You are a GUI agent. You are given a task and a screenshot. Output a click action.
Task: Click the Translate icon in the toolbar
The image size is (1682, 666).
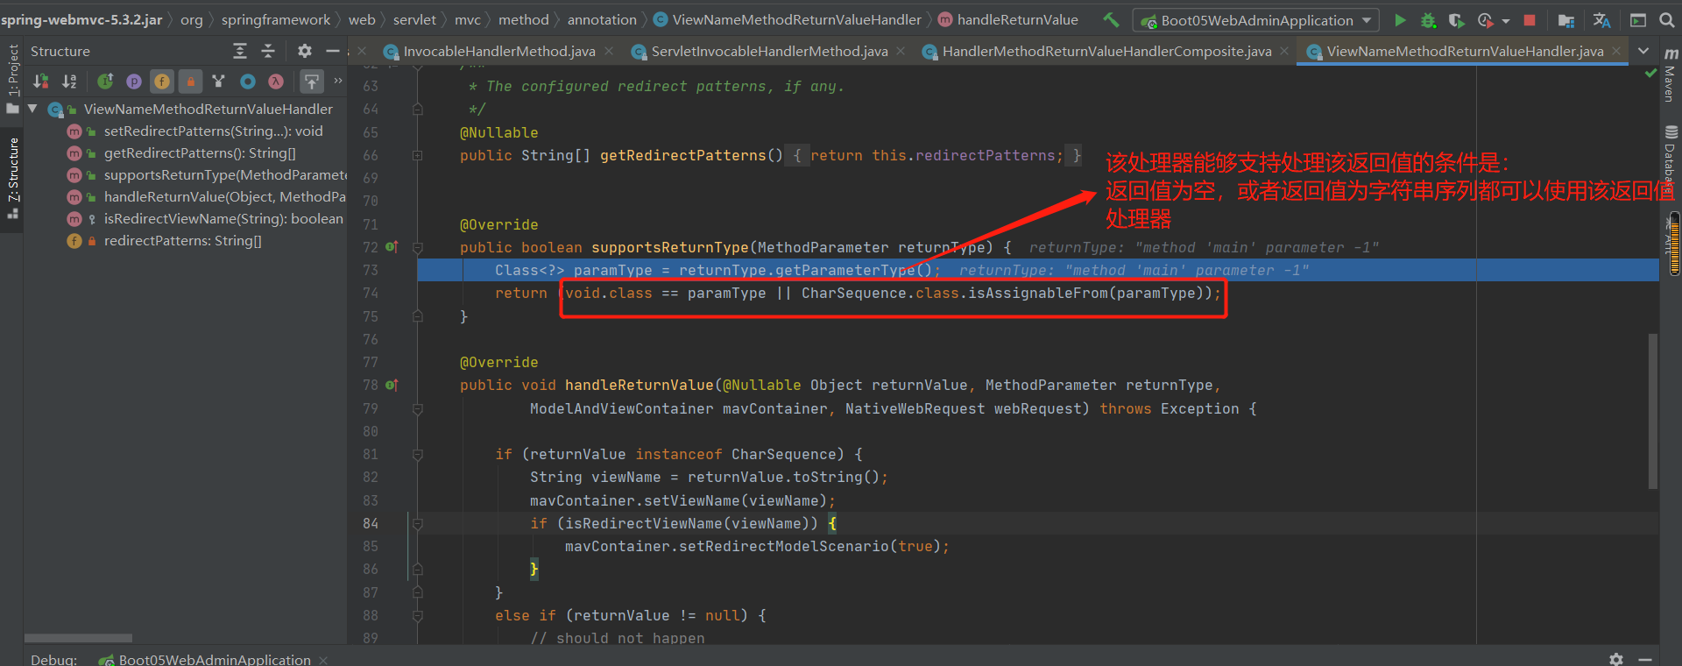click(x=1601, y=19)
